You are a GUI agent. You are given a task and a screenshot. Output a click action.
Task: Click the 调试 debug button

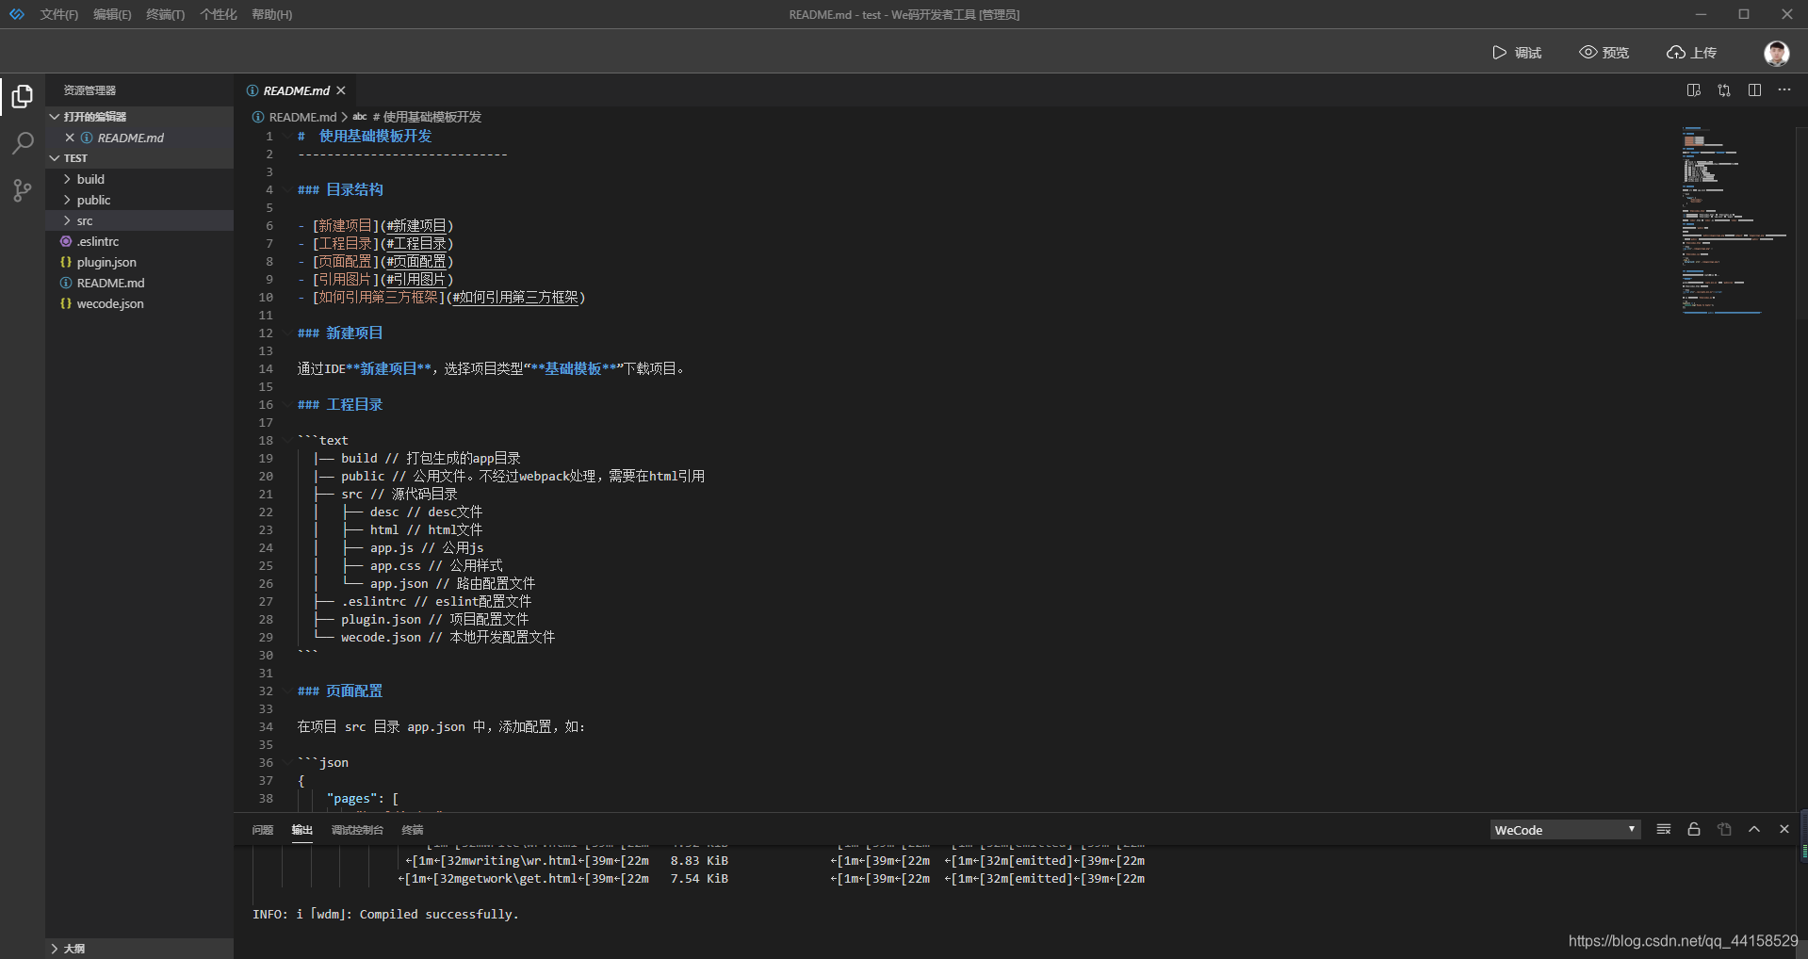1517,53
